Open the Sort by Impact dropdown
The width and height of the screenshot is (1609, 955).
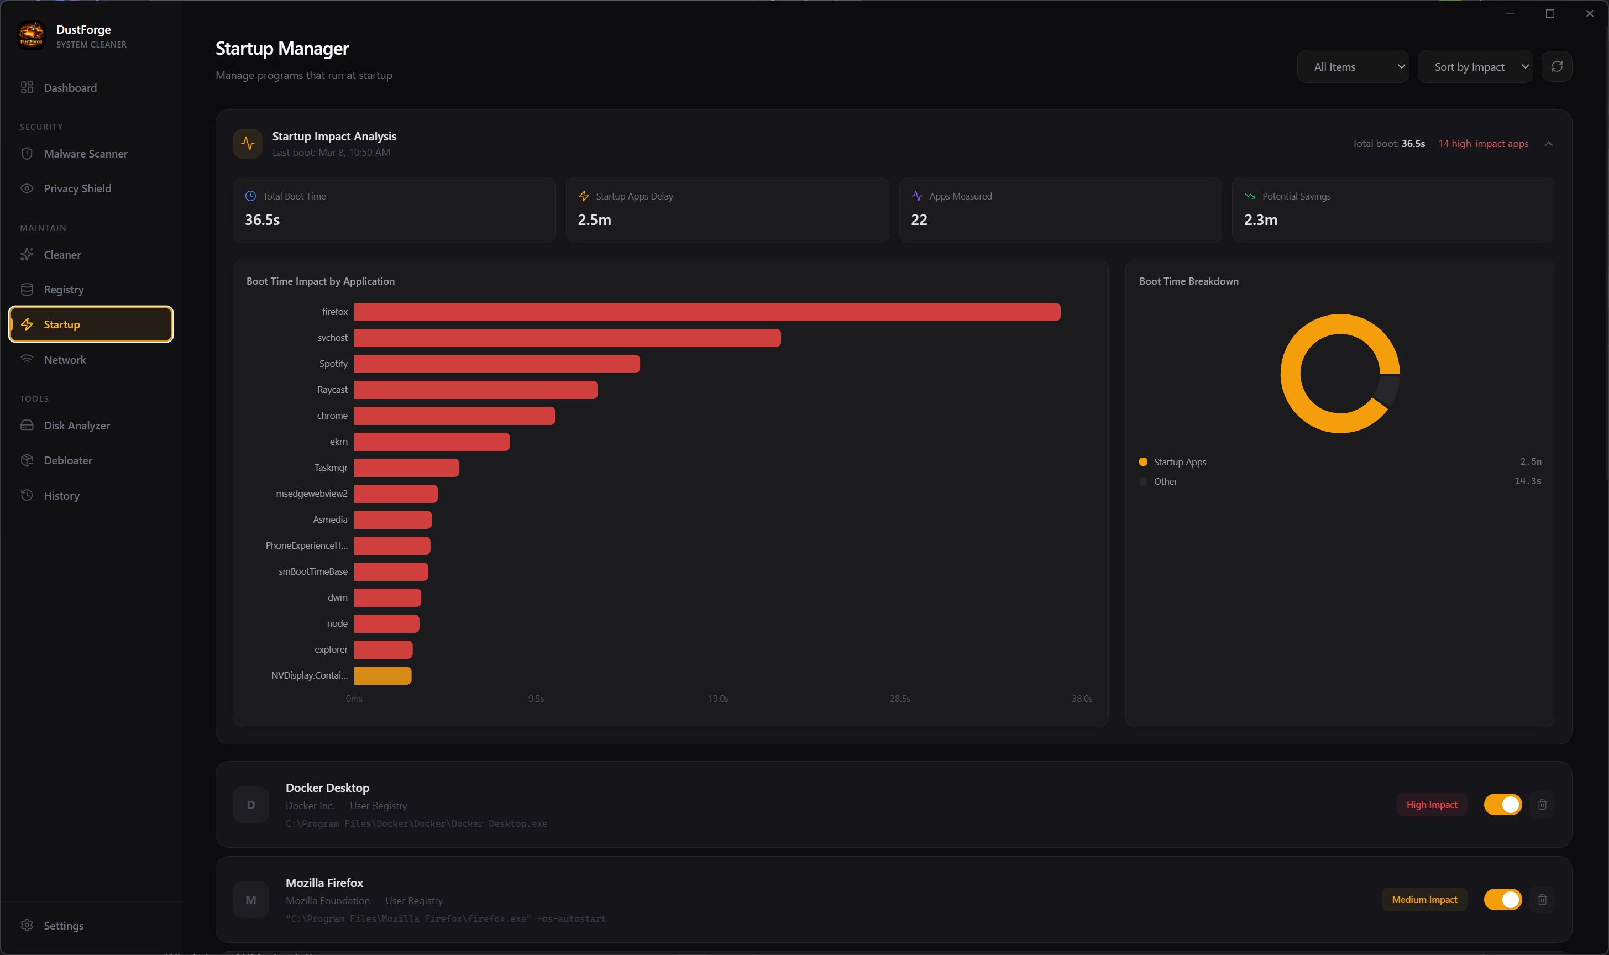(x=1475, y=66)
